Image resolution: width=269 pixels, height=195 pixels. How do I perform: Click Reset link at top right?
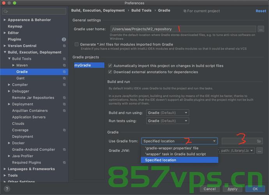[261, 11]
